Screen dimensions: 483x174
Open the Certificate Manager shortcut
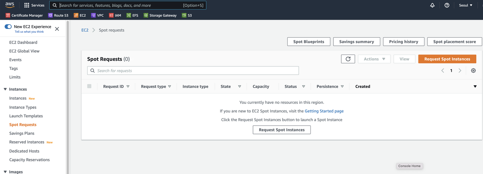[x=24, y=15]
